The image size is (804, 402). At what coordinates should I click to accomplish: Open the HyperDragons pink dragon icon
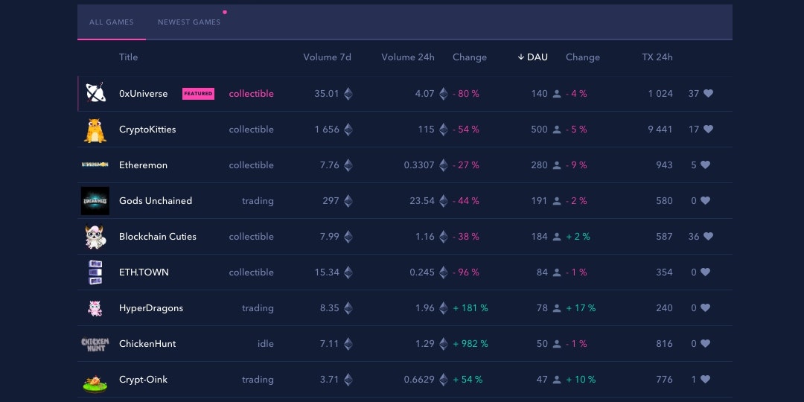pos(95,308)
